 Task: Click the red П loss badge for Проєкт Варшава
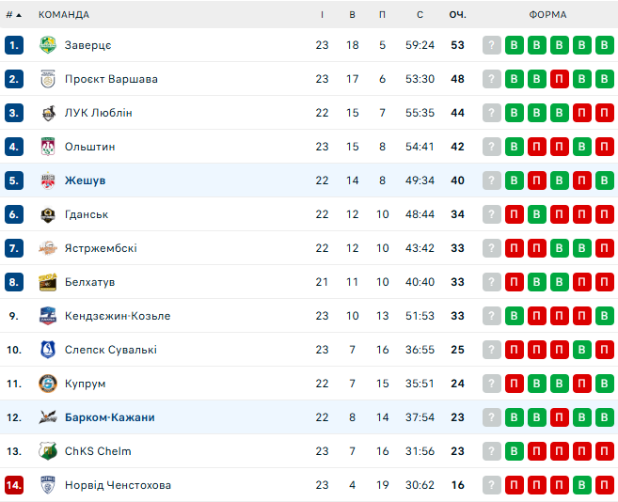(x=559, y=79)
